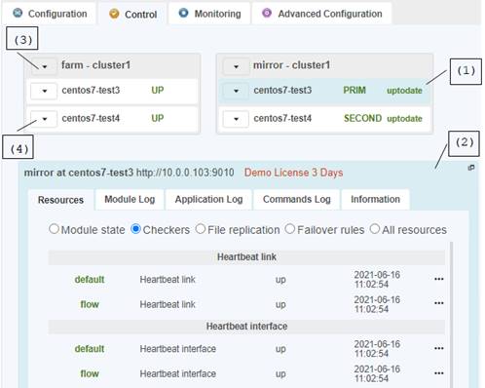This screenshot has height=388, width=485.
Task: Open the centos7-test3 dropdown in farm module
Action: pos(45,91)
